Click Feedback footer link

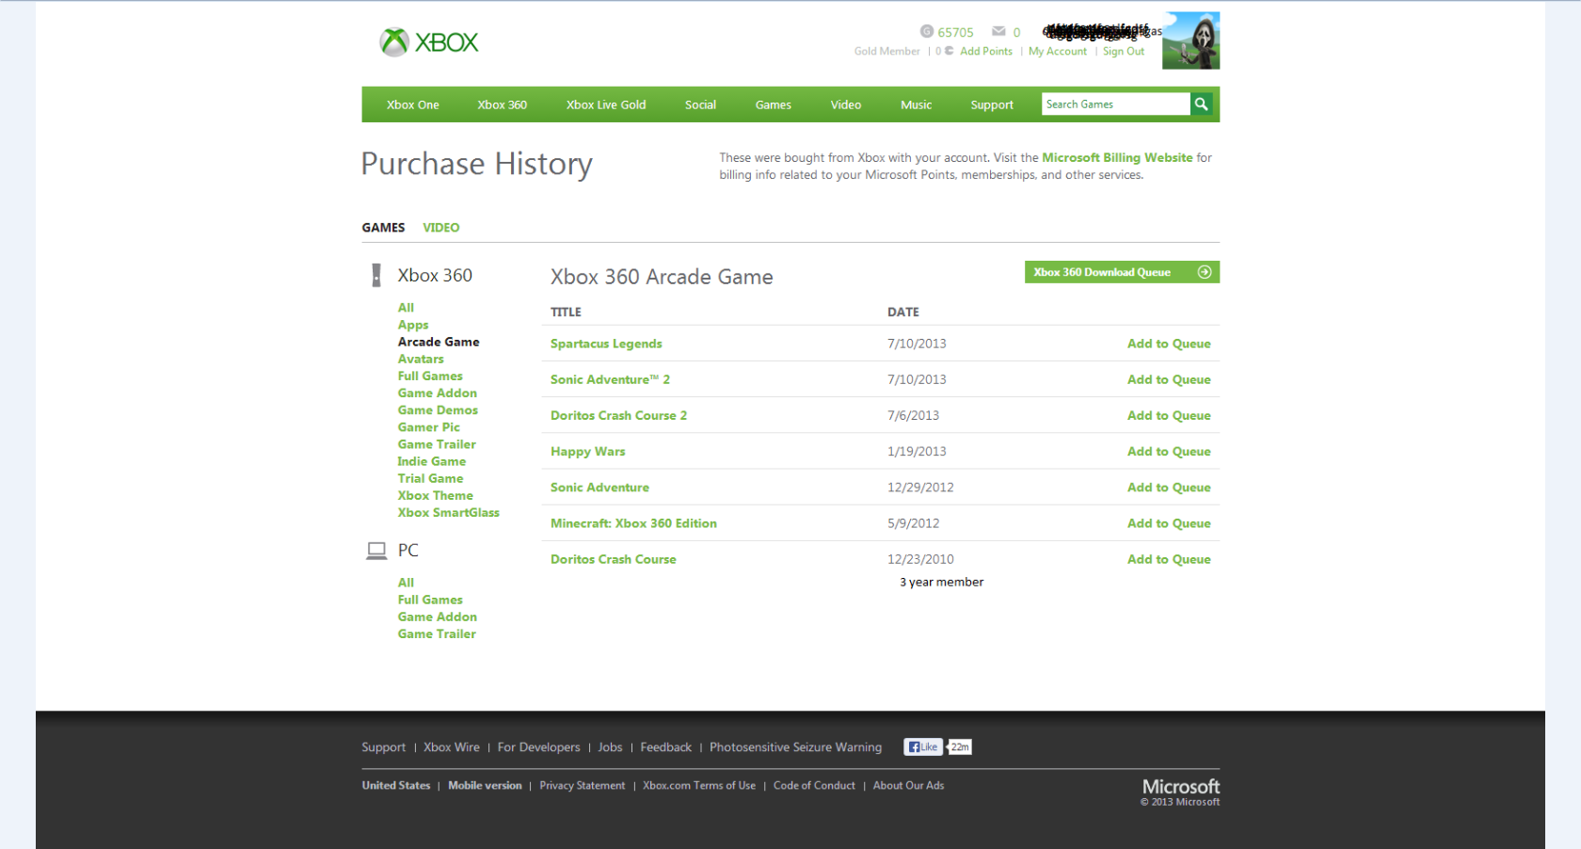[x=666, y=747]
